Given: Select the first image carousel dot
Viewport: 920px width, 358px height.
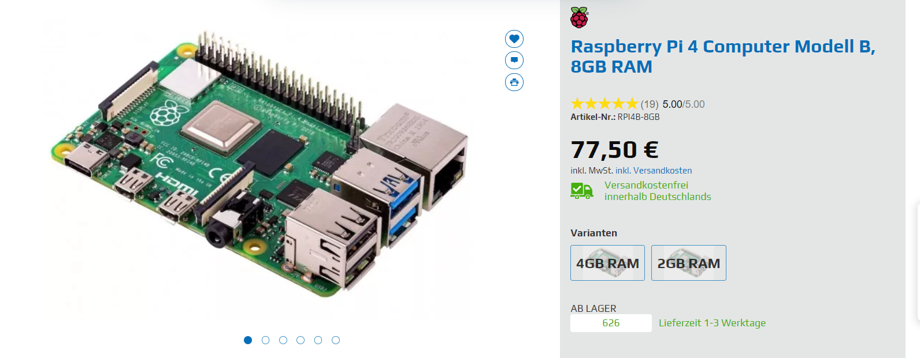Looking at the screenshot, I should click(248, 340).
